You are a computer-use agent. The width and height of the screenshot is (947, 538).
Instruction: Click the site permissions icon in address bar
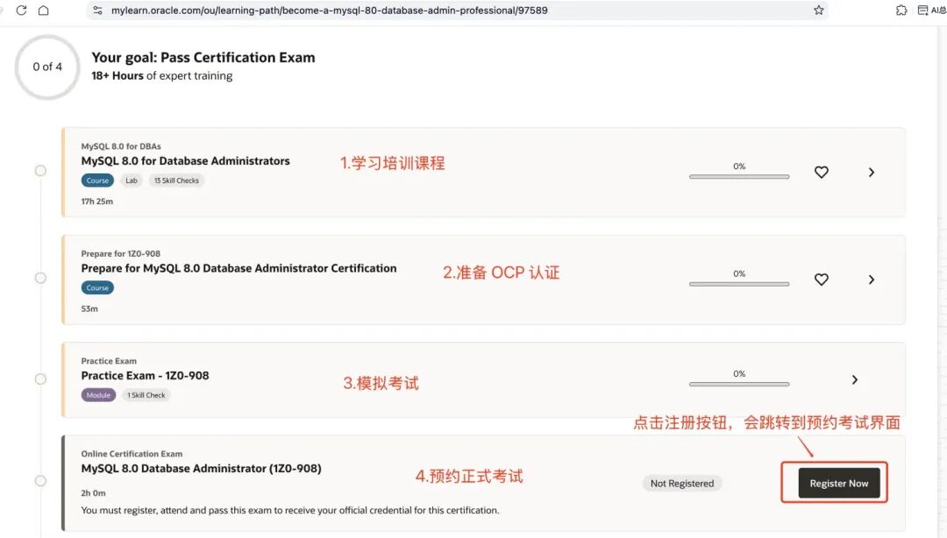coord(96,10)
